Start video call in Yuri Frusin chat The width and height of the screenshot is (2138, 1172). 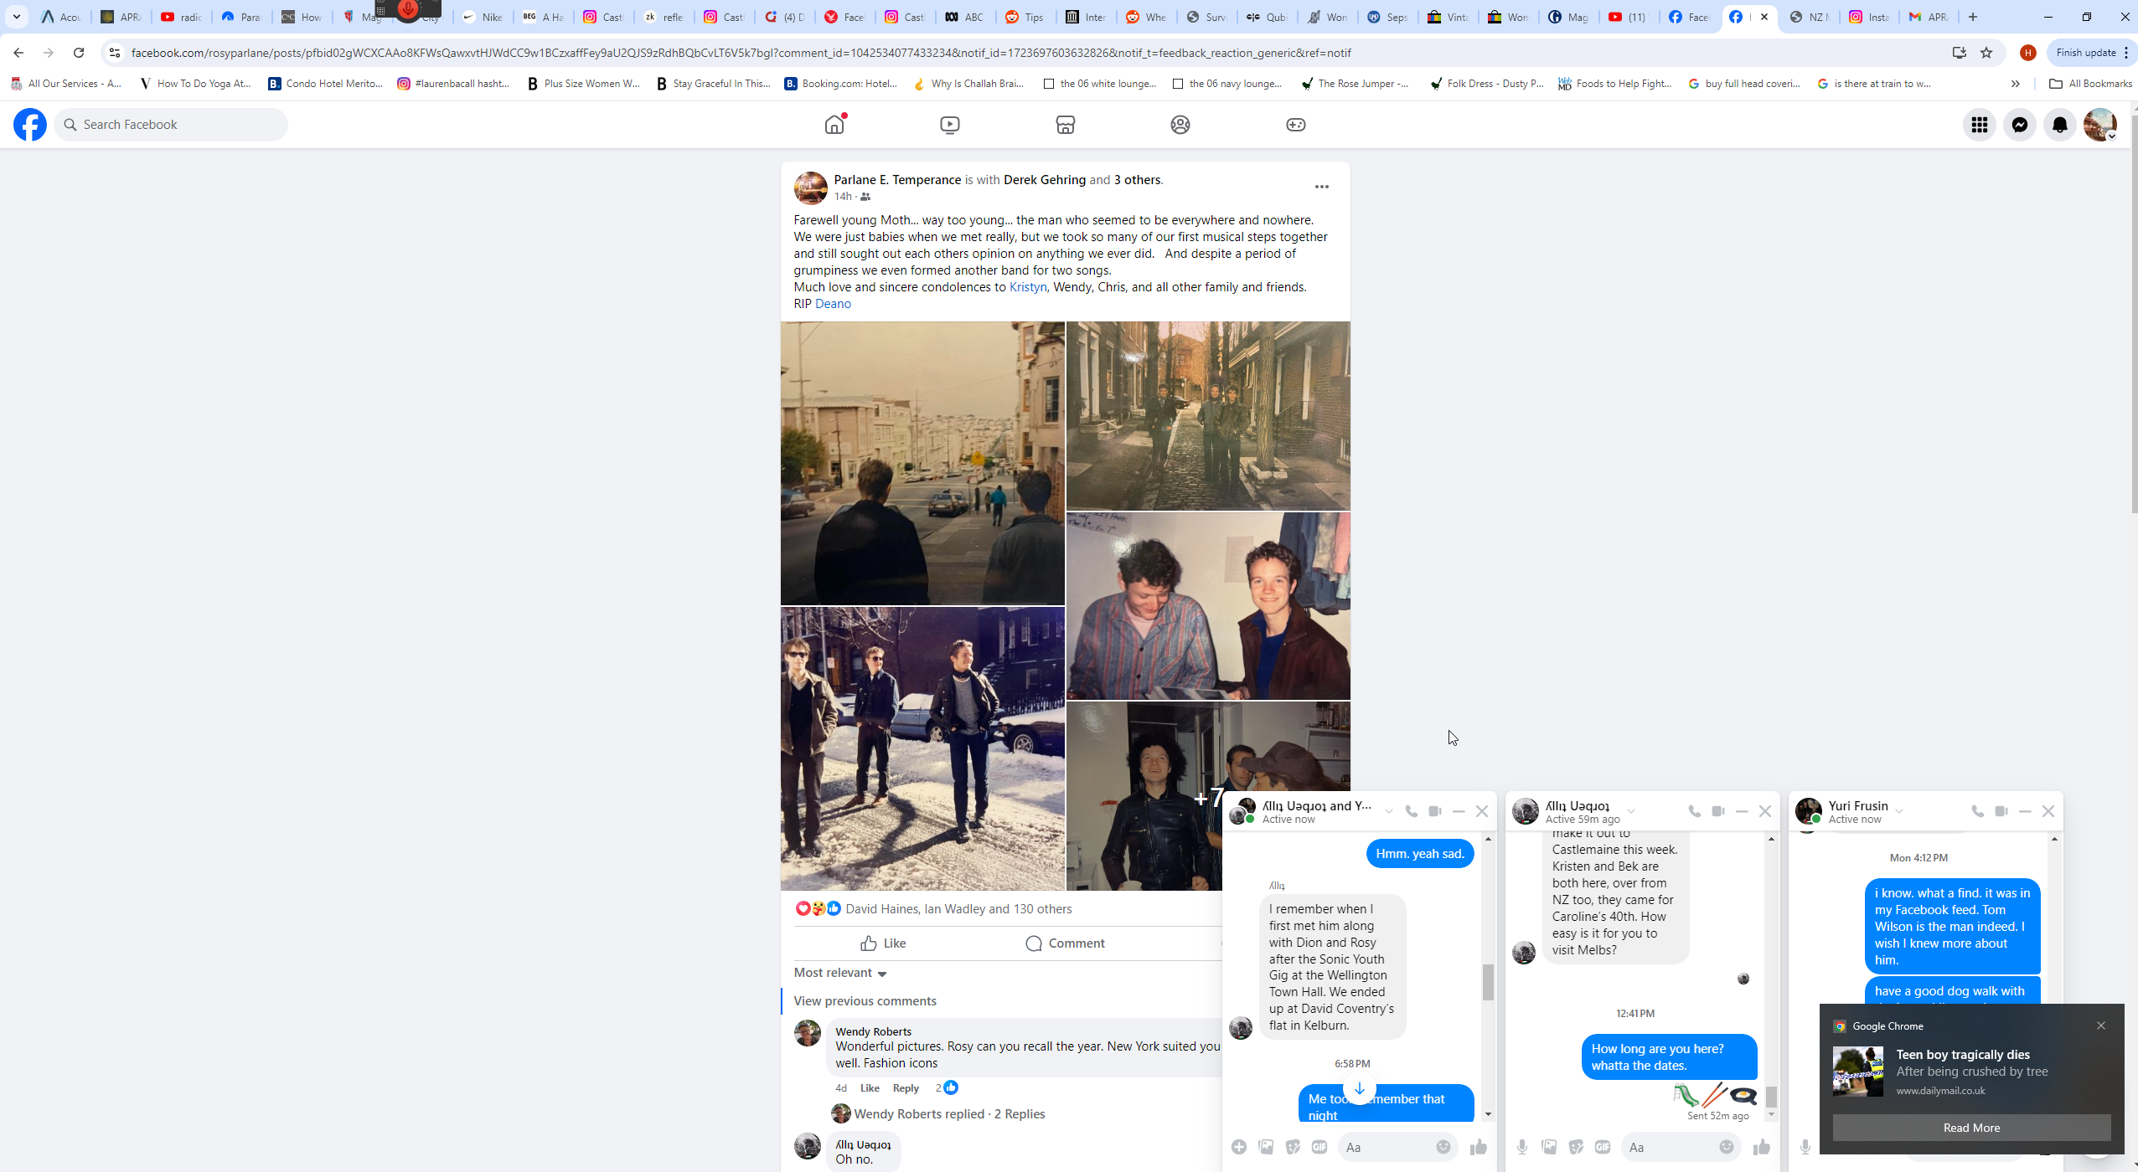tap(2001, 811)
